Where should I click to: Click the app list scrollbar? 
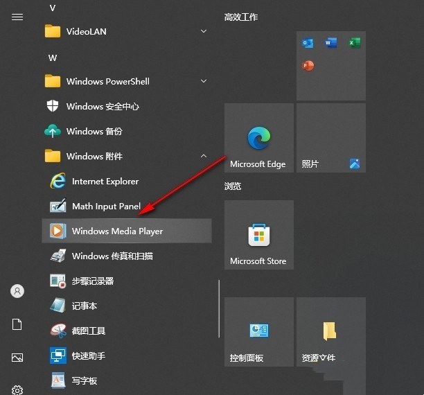click(220, 308)
